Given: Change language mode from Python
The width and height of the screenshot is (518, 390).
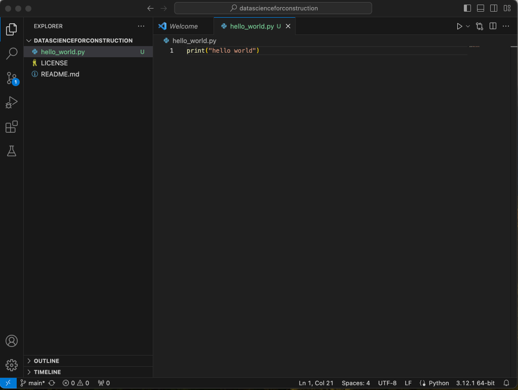Looking at the screenshot, I should [438, 383].
